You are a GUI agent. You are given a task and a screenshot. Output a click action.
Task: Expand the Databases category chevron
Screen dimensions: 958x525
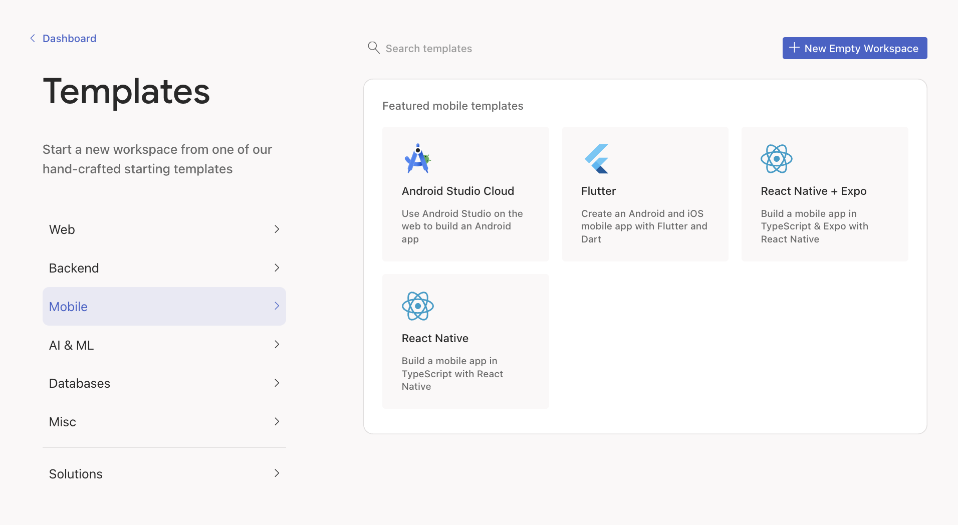pyautogui.click(x=277, y=383)
